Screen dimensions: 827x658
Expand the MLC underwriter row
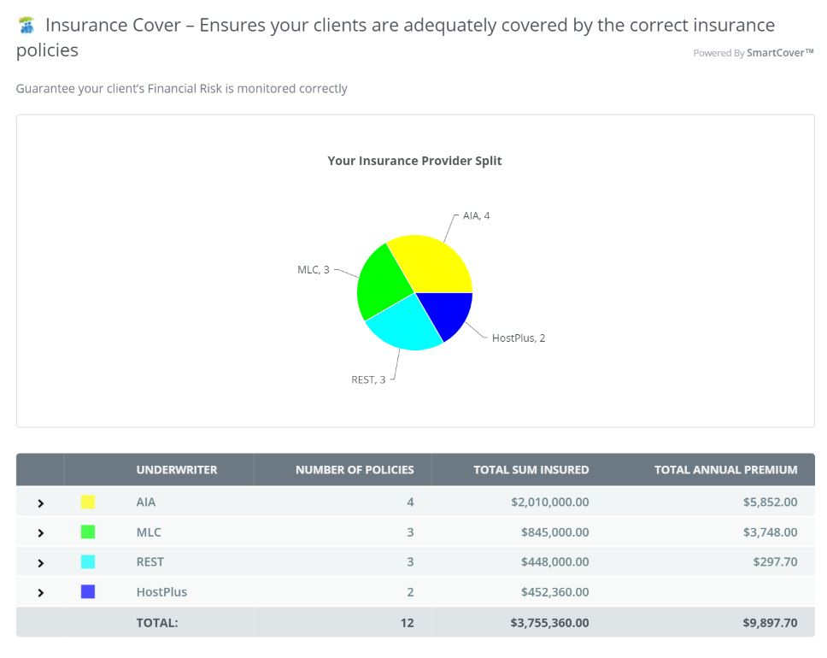[40, 533]
